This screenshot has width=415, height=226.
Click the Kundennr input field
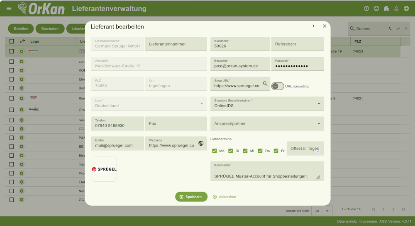pos(240,44)
